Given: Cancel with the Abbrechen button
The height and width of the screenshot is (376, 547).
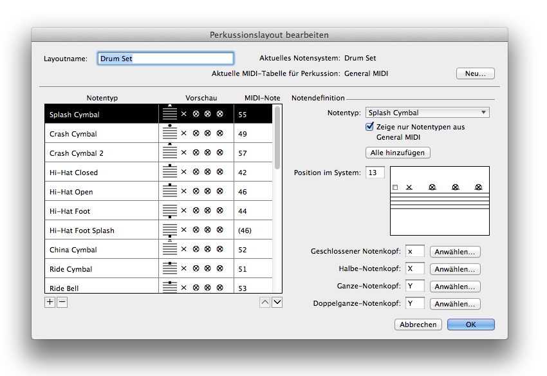Looking at the screenshot, I should pyautogui.click(x=418, y=324).
